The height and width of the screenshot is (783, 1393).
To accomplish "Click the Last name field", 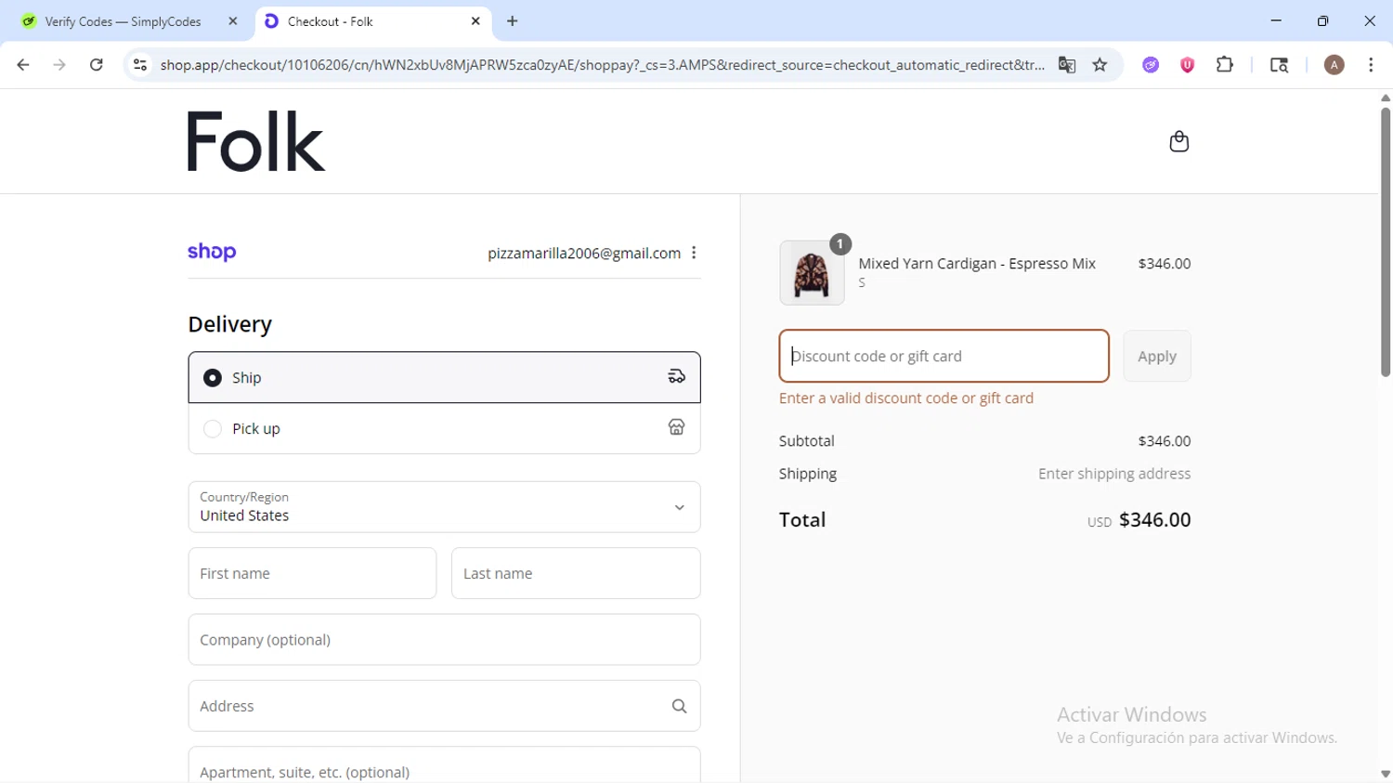I will coord(576,573).
